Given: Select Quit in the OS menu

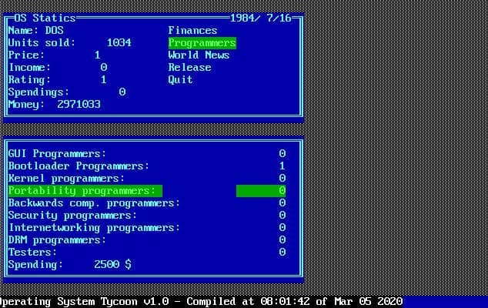Looking at the screenshot, I should click(180, 80).
